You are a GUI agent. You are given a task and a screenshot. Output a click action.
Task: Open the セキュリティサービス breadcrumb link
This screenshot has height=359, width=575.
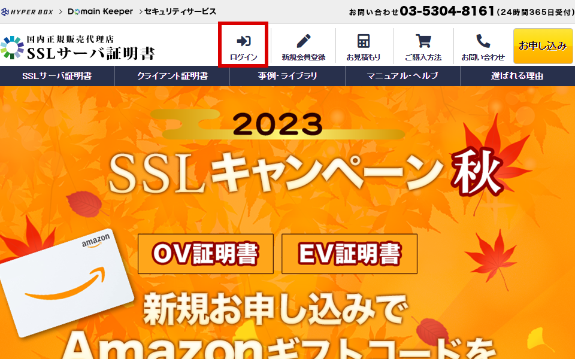pyautogui.click(x=180, y=12)
